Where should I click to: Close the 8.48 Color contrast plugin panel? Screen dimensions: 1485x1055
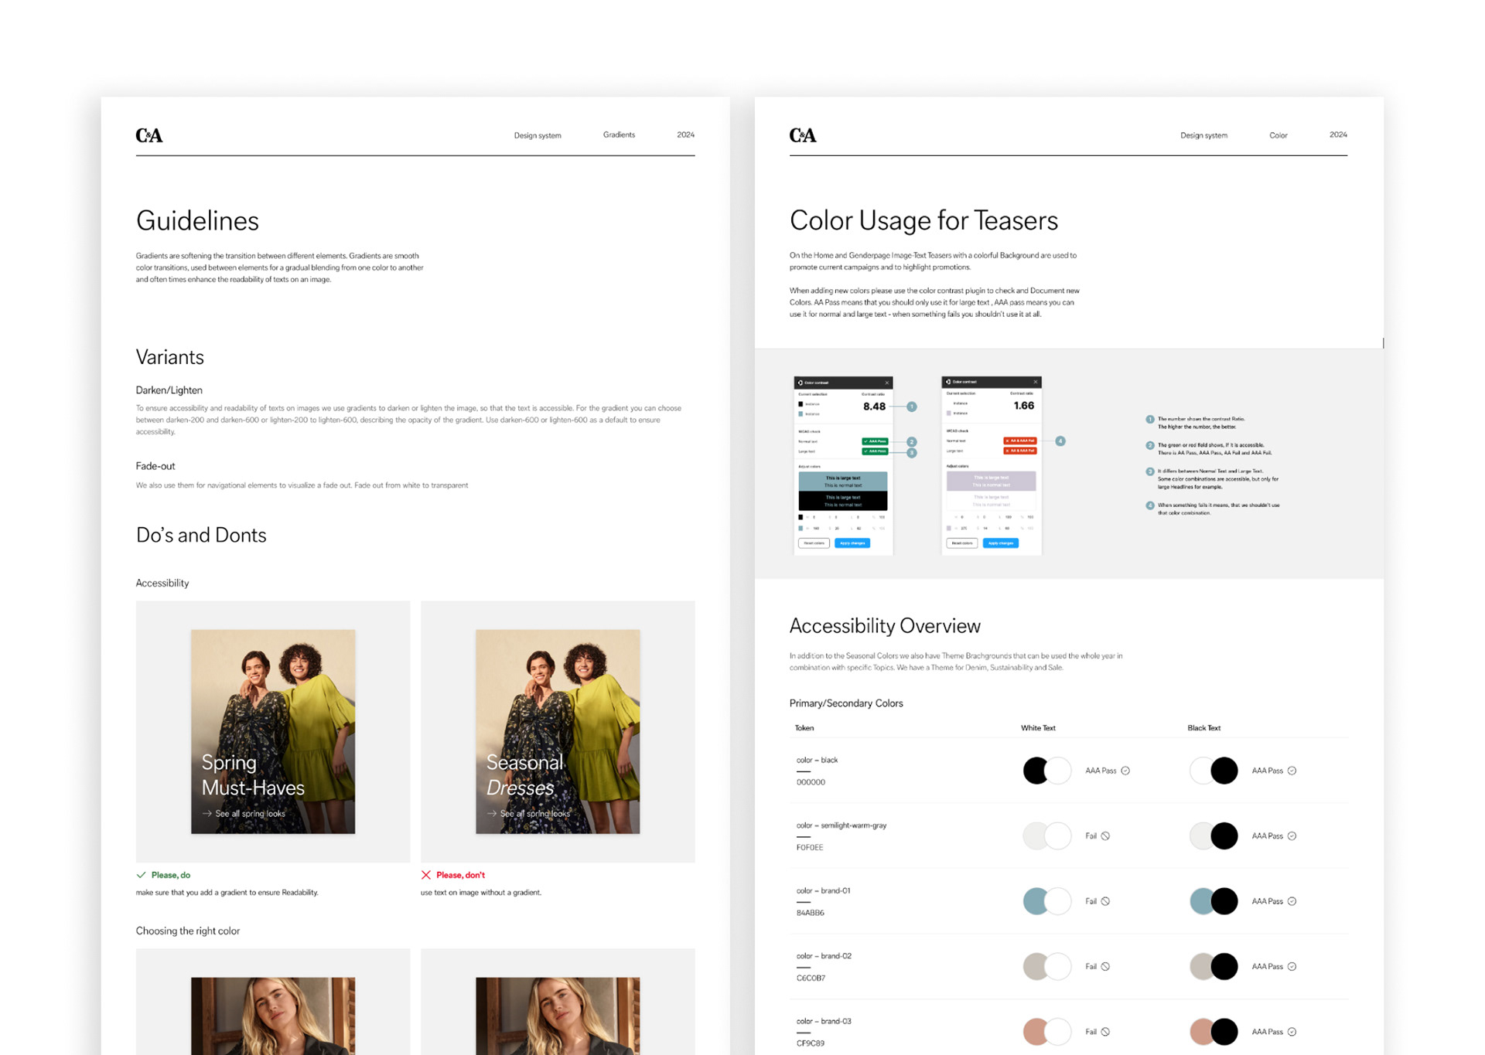tap(886, 383)
